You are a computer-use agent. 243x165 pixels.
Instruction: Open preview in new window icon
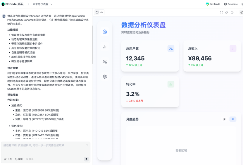point(227,12)
